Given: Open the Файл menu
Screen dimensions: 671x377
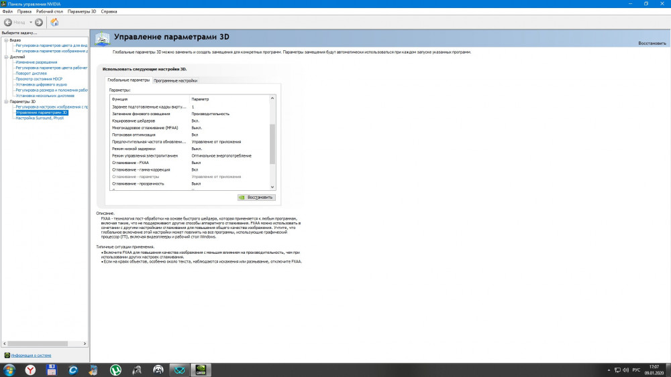Looking at the screenshot, I should coord(7,11).
